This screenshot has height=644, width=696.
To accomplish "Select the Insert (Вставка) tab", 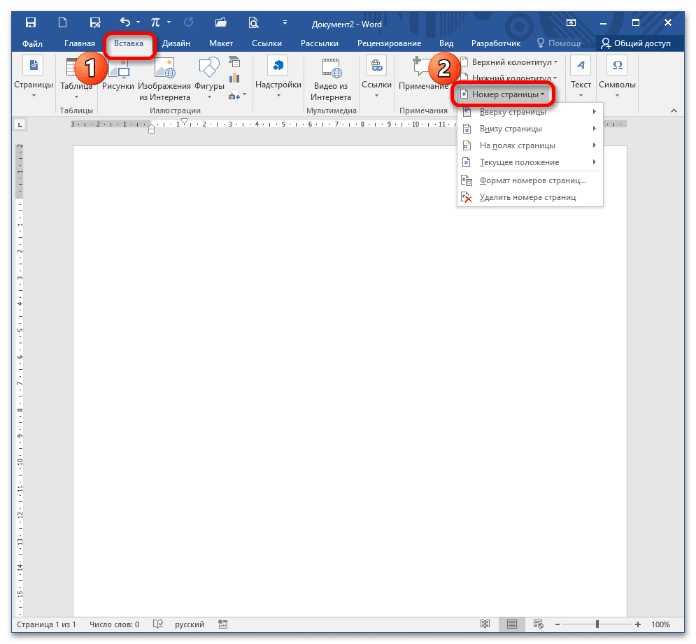I will 129,43.
